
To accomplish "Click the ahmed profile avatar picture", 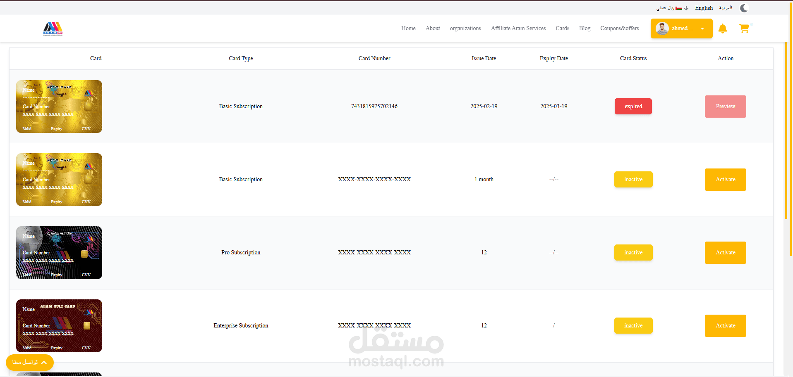I will [x=662, y=28].
